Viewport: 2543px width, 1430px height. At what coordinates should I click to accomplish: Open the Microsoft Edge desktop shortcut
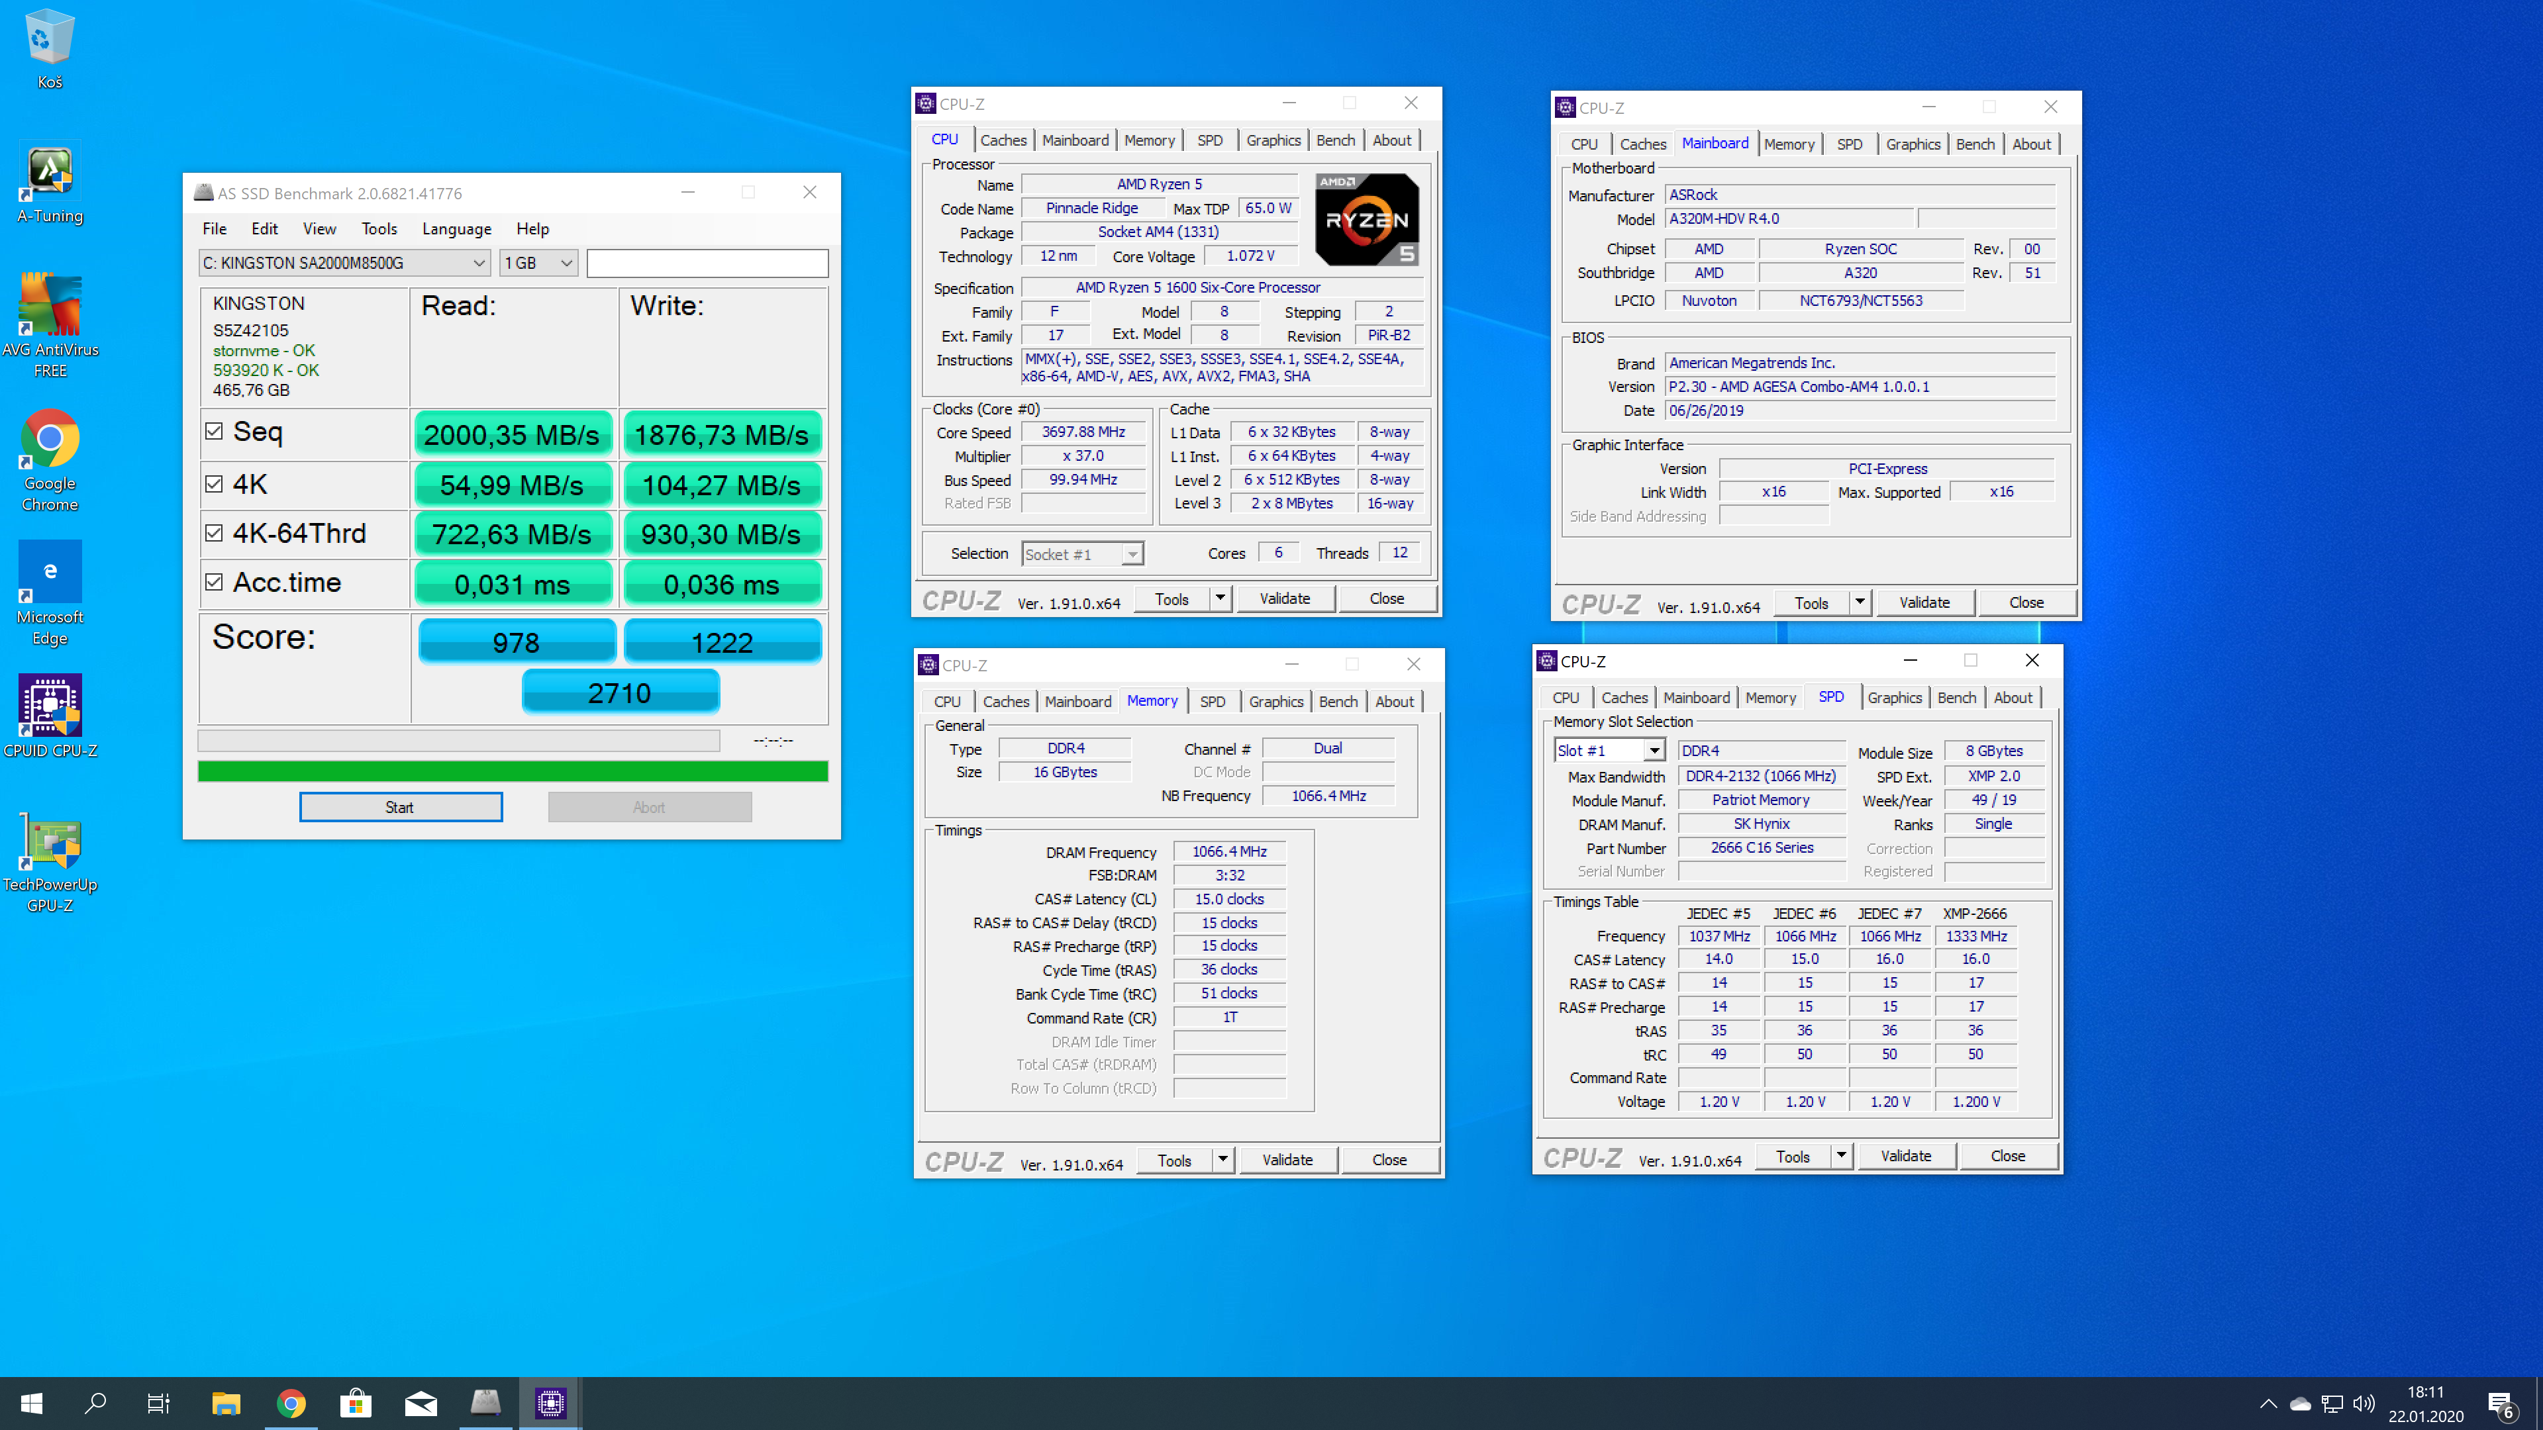tap(50, 594)
